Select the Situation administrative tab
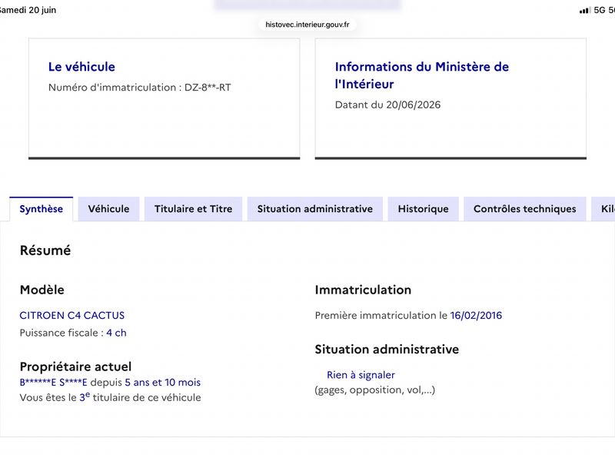This screenshot has width=615, height=461. (x=315, y=209)
